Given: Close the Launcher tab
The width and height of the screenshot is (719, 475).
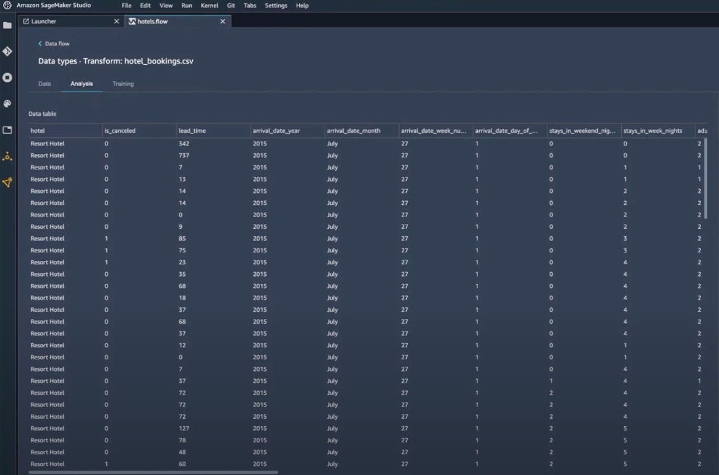Looking at the screenshot, I should click(x=116, y=21).
